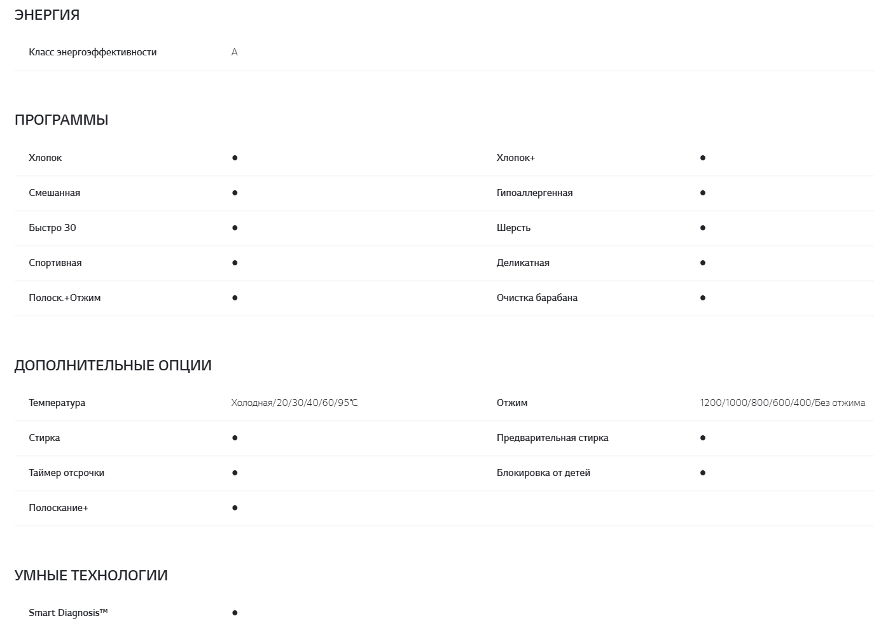Click the bullet for Очистка барабана

click(x=703, y=298)
